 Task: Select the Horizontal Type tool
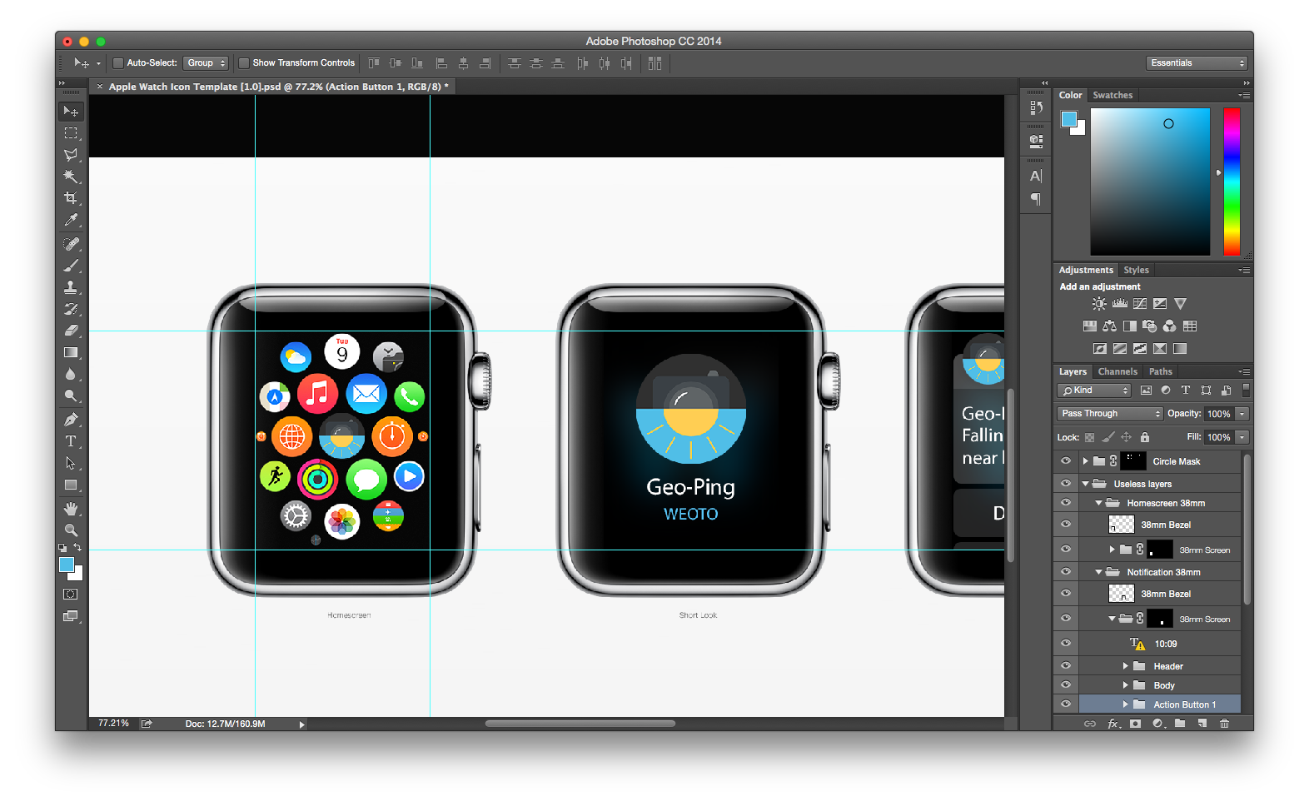pyautogui.click(x=71, y=441)
